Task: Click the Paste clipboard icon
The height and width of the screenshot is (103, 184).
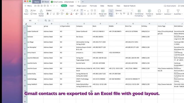Action: point(26,11)
